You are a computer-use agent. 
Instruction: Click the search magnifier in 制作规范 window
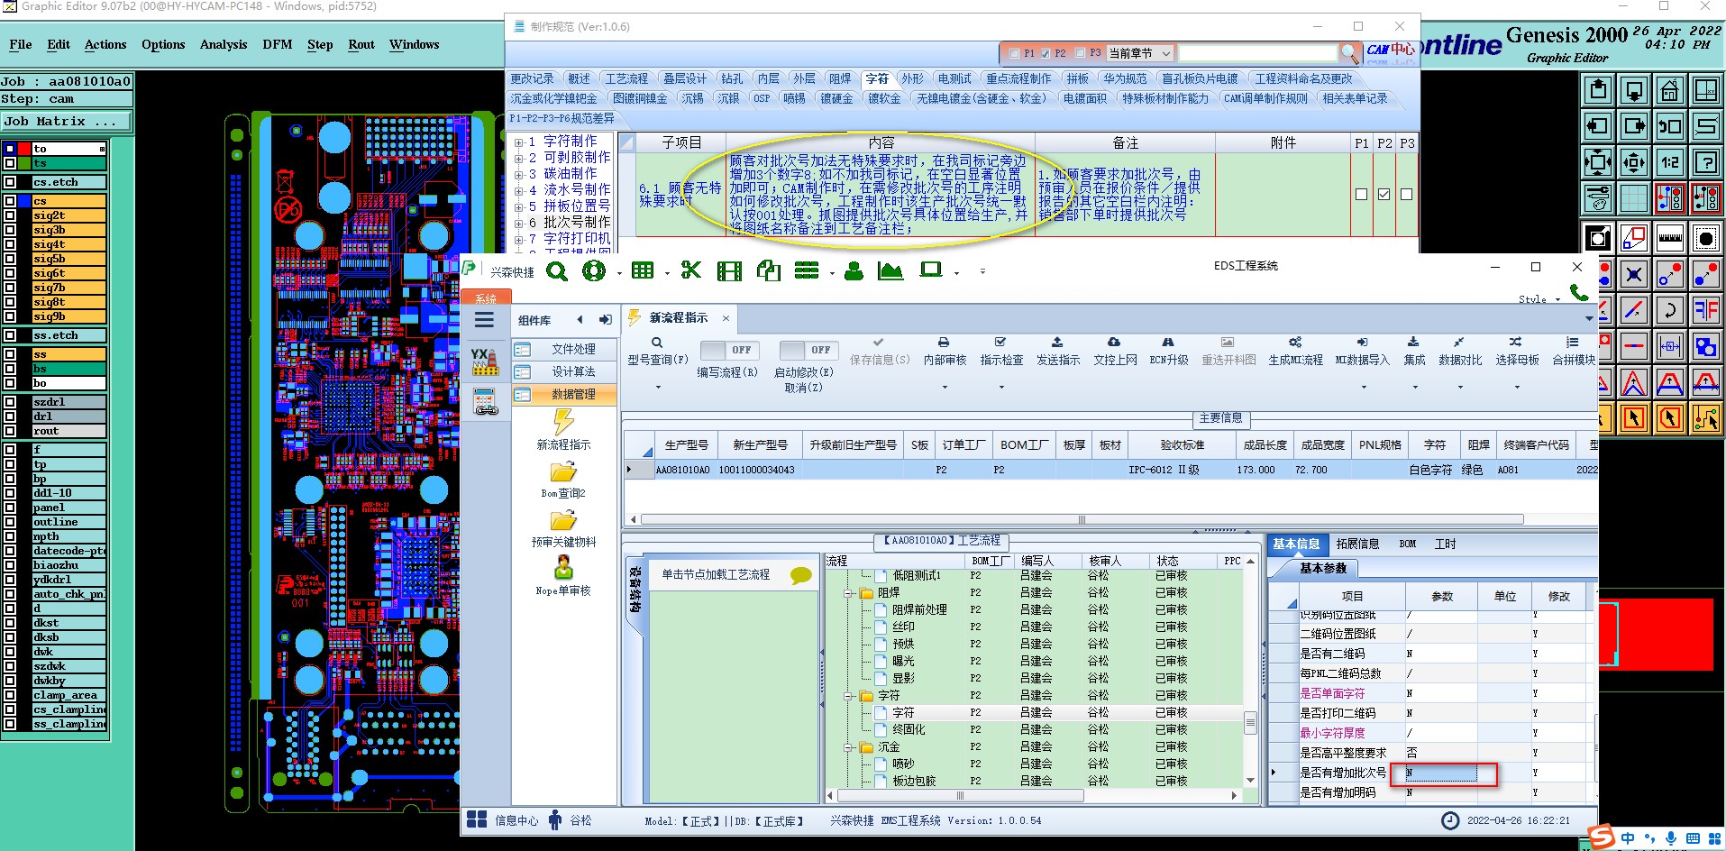click(1348, 53)
